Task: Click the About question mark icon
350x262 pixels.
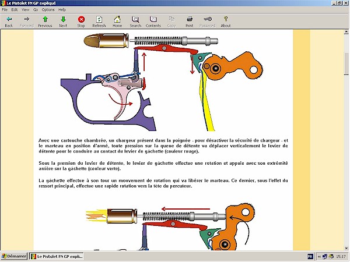Action: click(x=226, y=22)
